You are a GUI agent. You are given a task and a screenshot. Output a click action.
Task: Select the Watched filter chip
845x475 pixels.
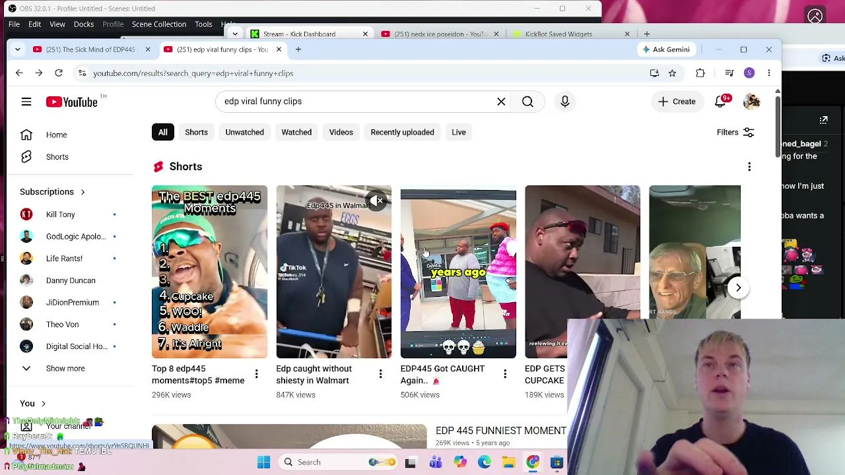pyautogui.click(x=296, y=132)
